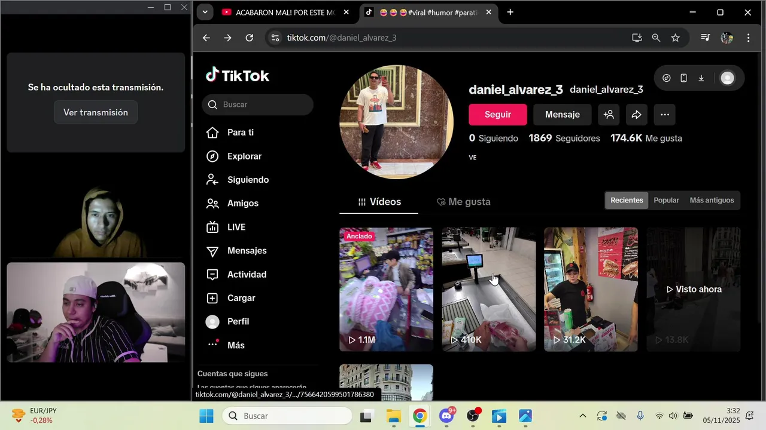Sort videos by Recientes
The height and width of the screenshot is (430, 766).
tap(627, 201)
